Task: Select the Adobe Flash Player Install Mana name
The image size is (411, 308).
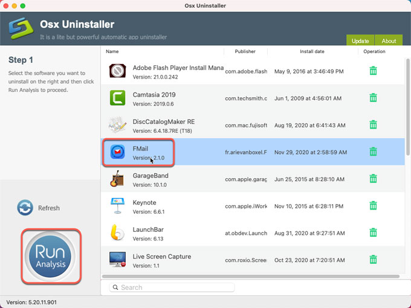Action: click(x=178, y=68)
